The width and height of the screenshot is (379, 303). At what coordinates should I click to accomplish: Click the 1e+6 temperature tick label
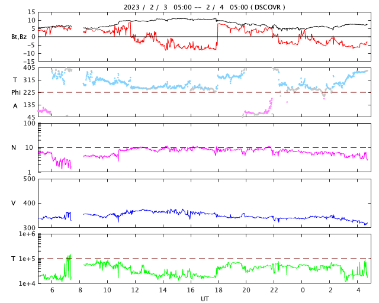[27, 234]
